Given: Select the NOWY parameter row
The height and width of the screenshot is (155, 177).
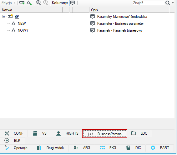Looking at the screenshot, I should point(87,30).
